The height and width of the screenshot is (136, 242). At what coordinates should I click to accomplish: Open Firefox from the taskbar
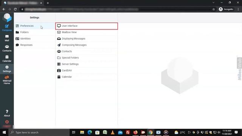135,132
